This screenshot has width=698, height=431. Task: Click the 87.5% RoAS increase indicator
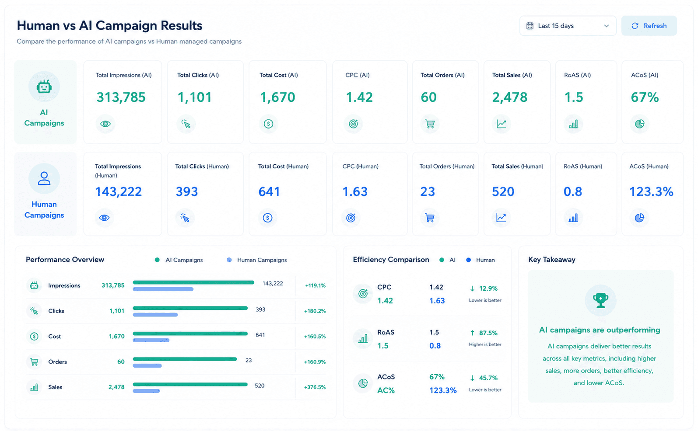pyautogui.click(x=484, y=333)
